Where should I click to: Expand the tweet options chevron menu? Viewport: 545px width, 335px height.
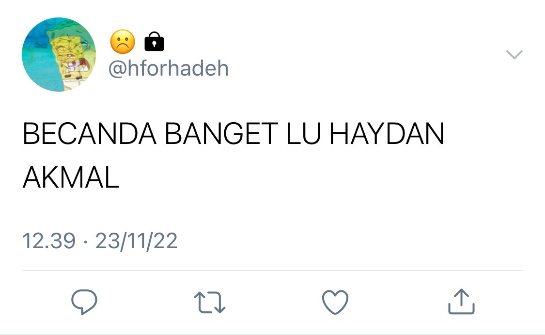pyautogui.click(x=514, y=55)
